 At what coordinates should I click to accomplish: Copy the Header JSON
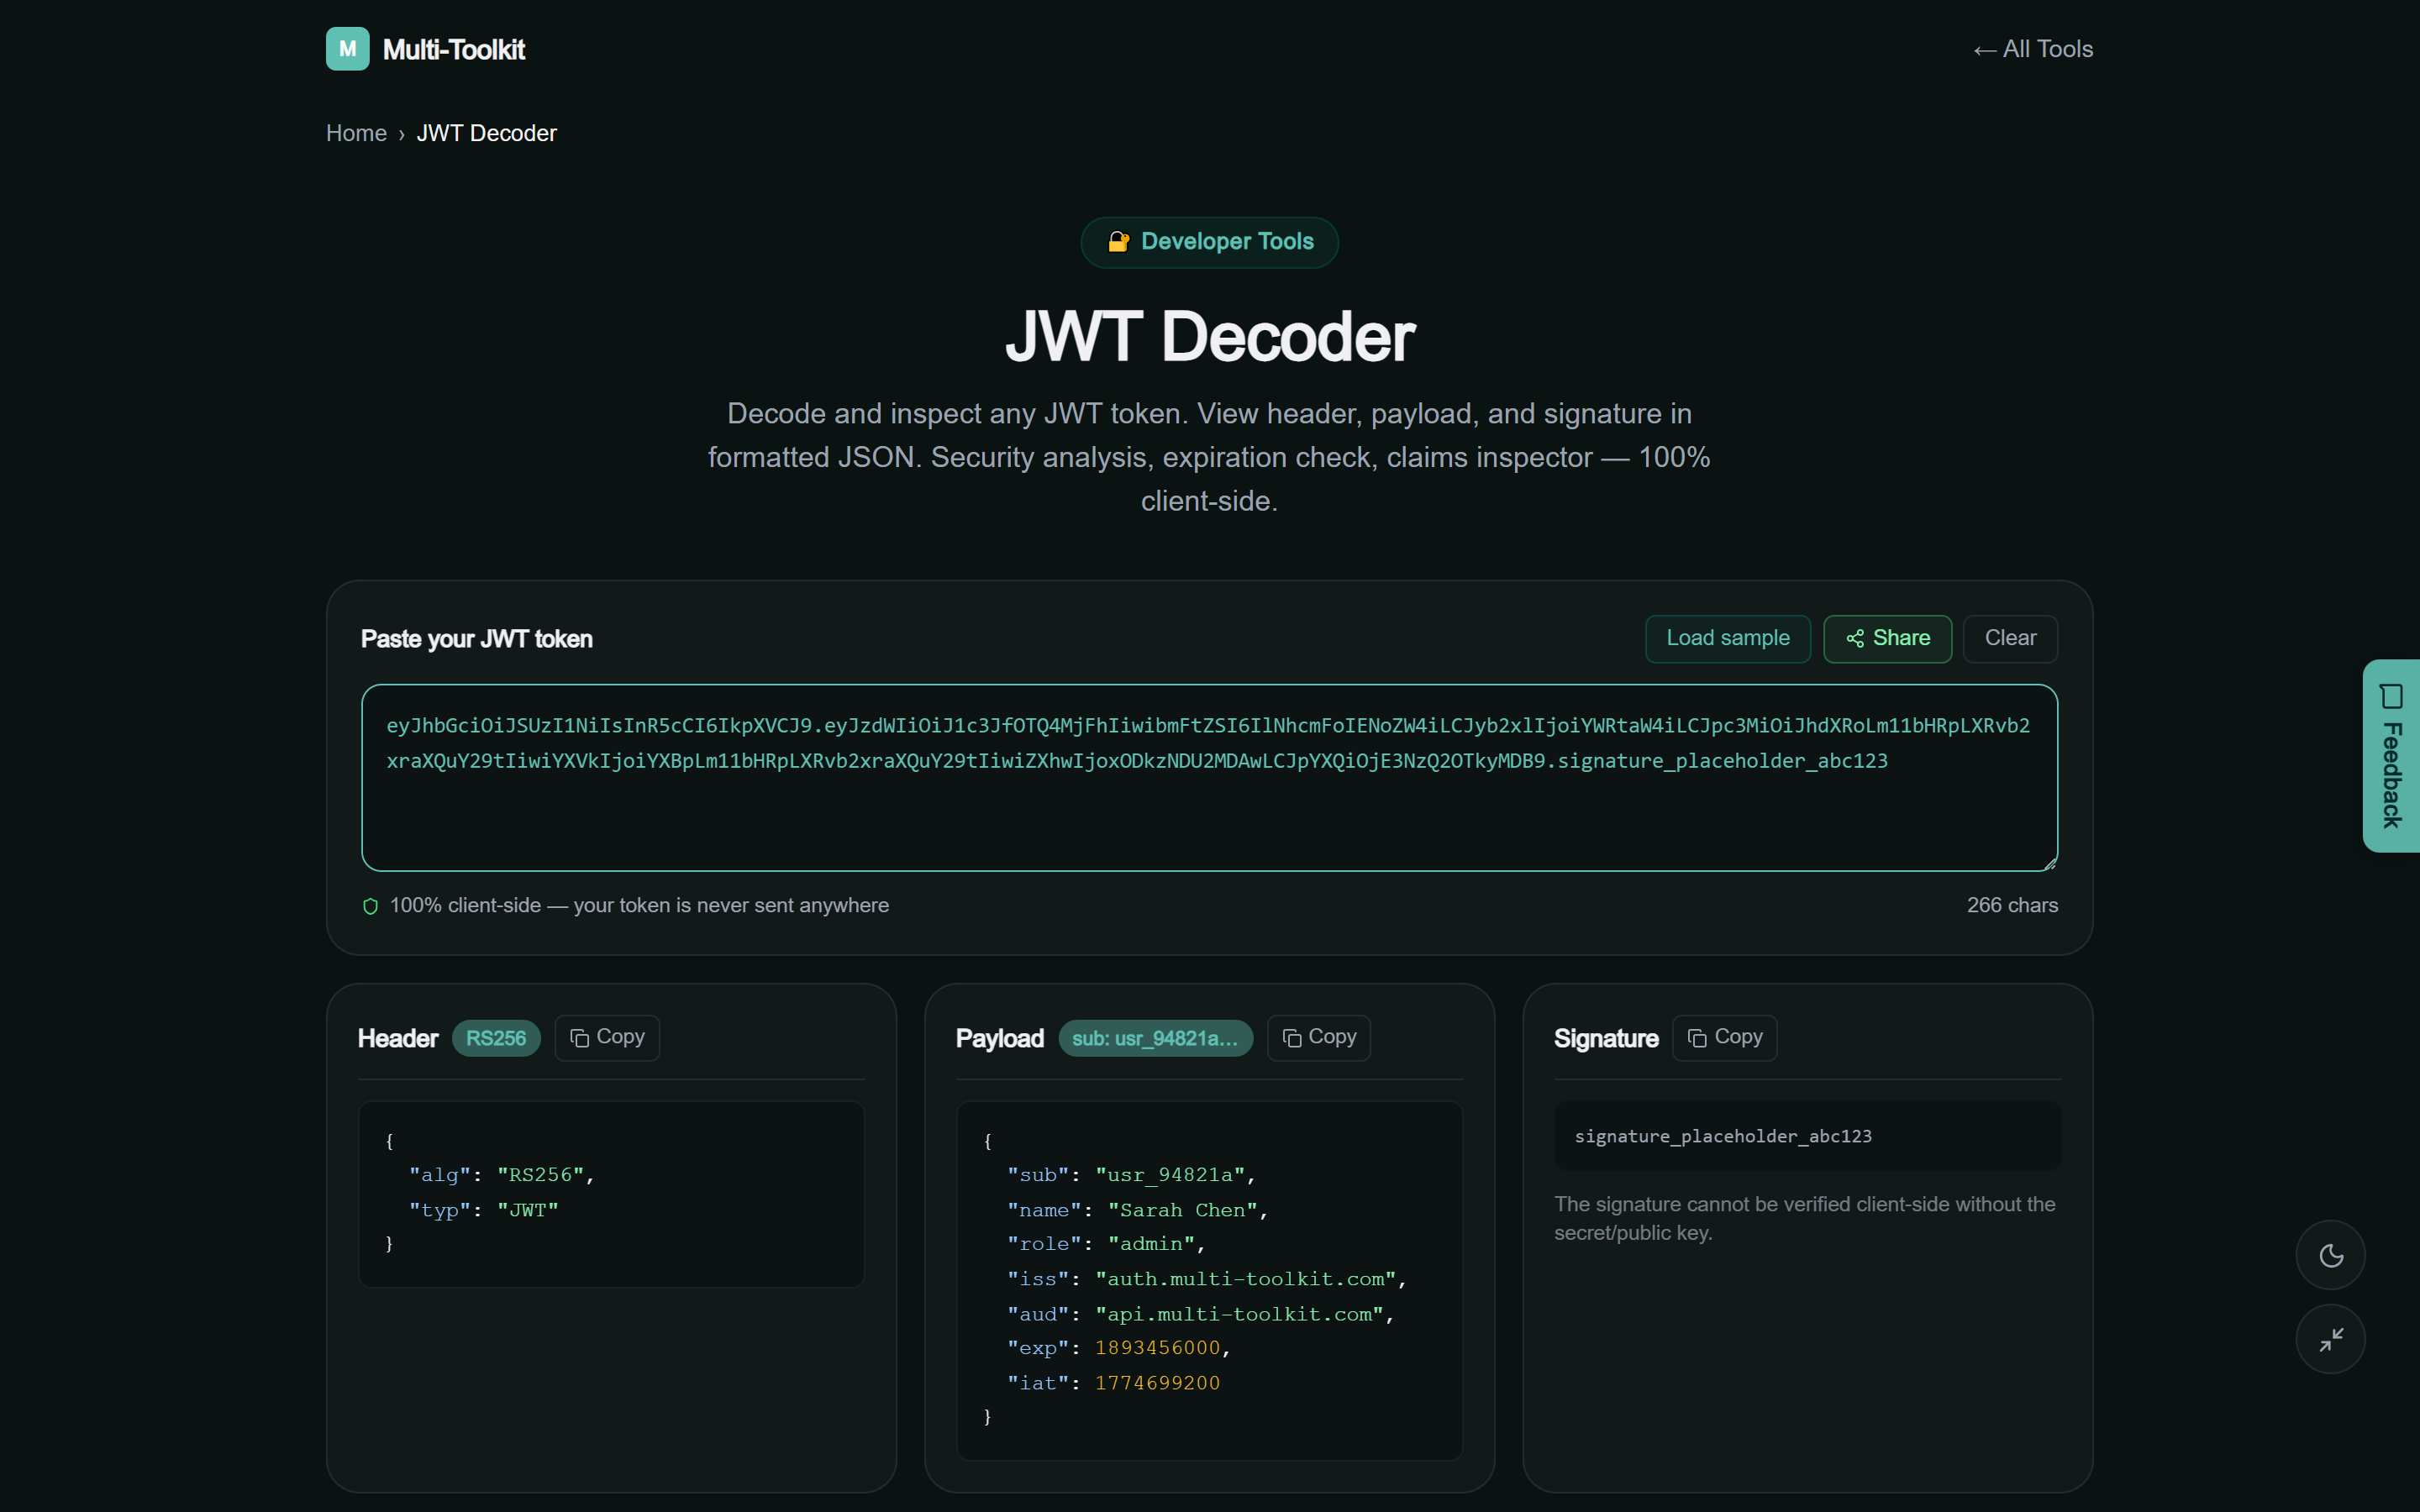coord(607,1037)
